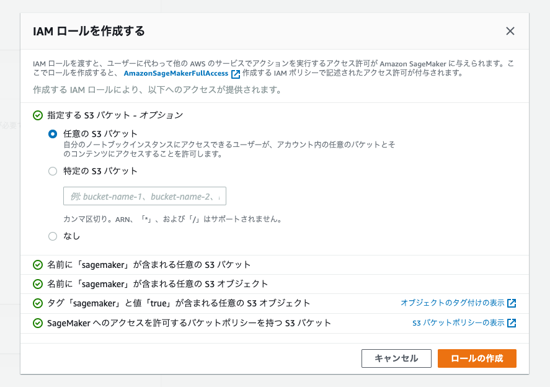Open オブジェクトのタグ付けの表示 link
Image resolution: width=550 pixels, height=387 pixels.
(452, 303)
